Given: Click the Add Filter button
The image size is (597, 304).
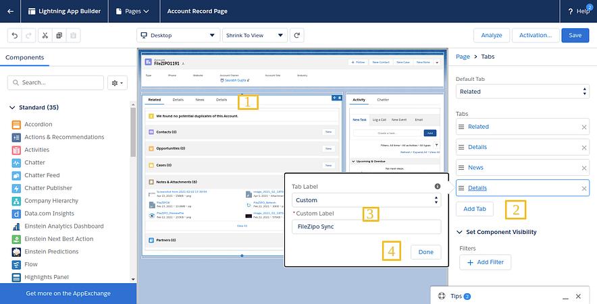Looking at the screenshot, I should tap(486, 263).
